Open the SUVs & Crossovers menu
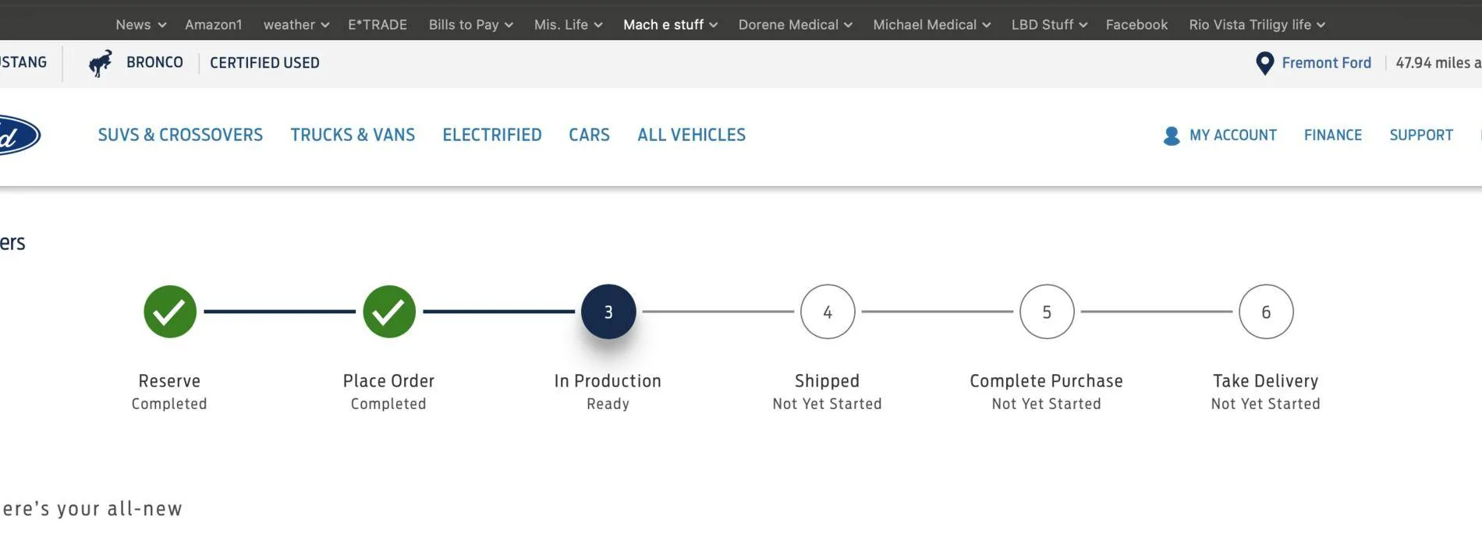The height and width of the screenshot is (540, 1482). (180, 135)
